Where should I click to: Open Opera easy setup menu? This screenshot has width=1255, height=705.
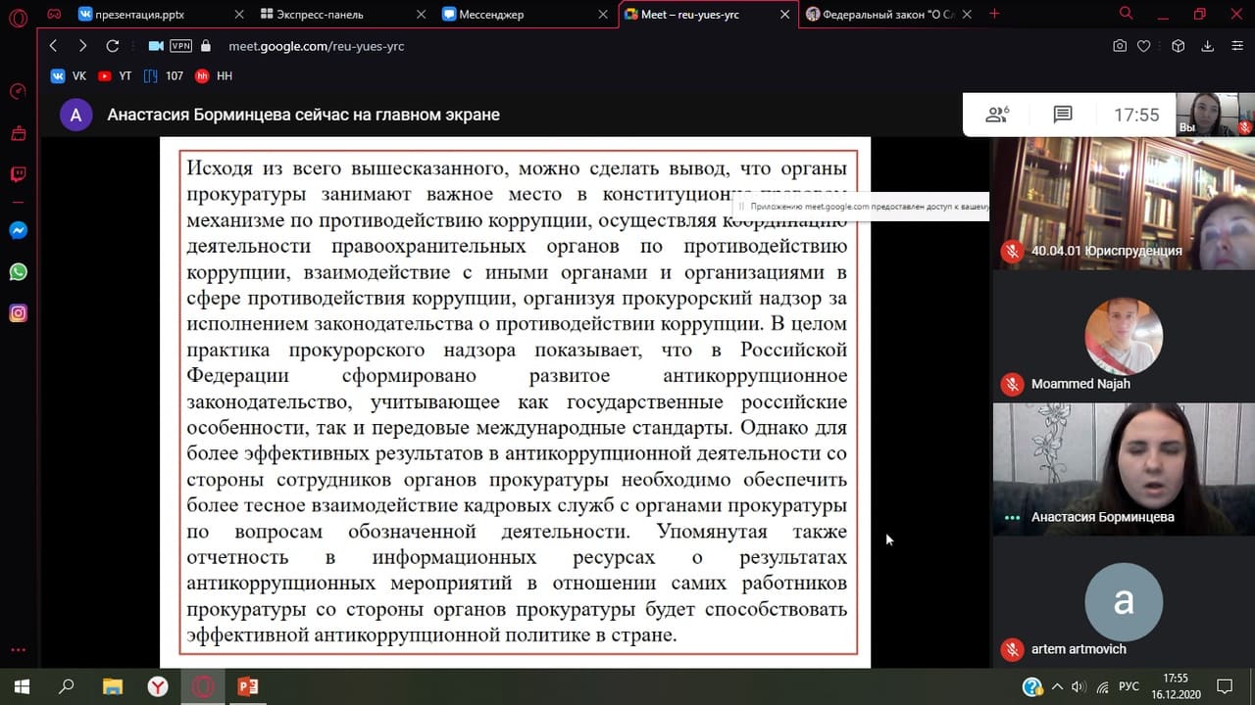(1235, 46)
